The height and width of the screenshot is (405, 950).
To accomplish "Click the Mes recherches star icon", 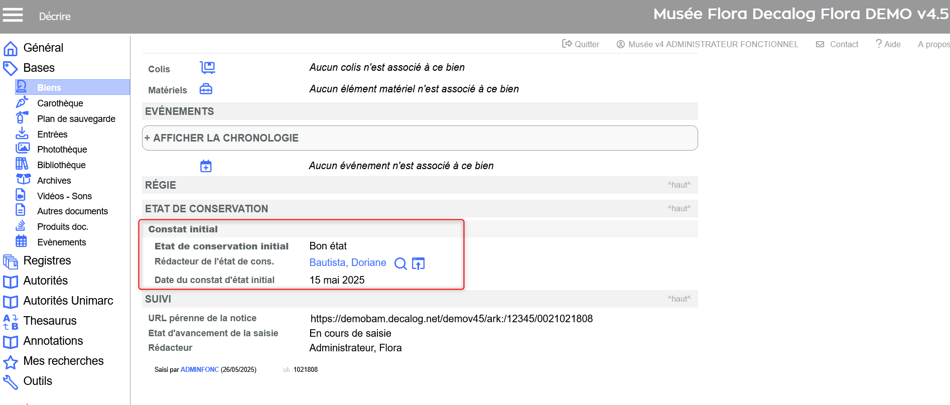I will (x=11, y=362).
